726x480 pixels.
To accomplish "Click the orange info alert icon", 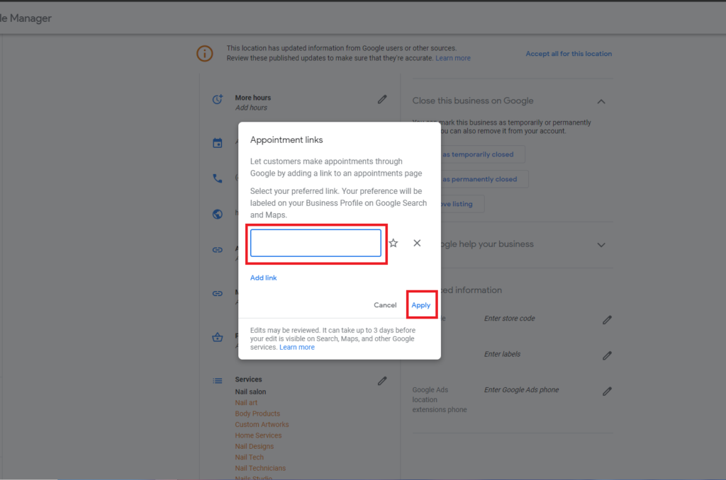I will click(x=205, y=53).
